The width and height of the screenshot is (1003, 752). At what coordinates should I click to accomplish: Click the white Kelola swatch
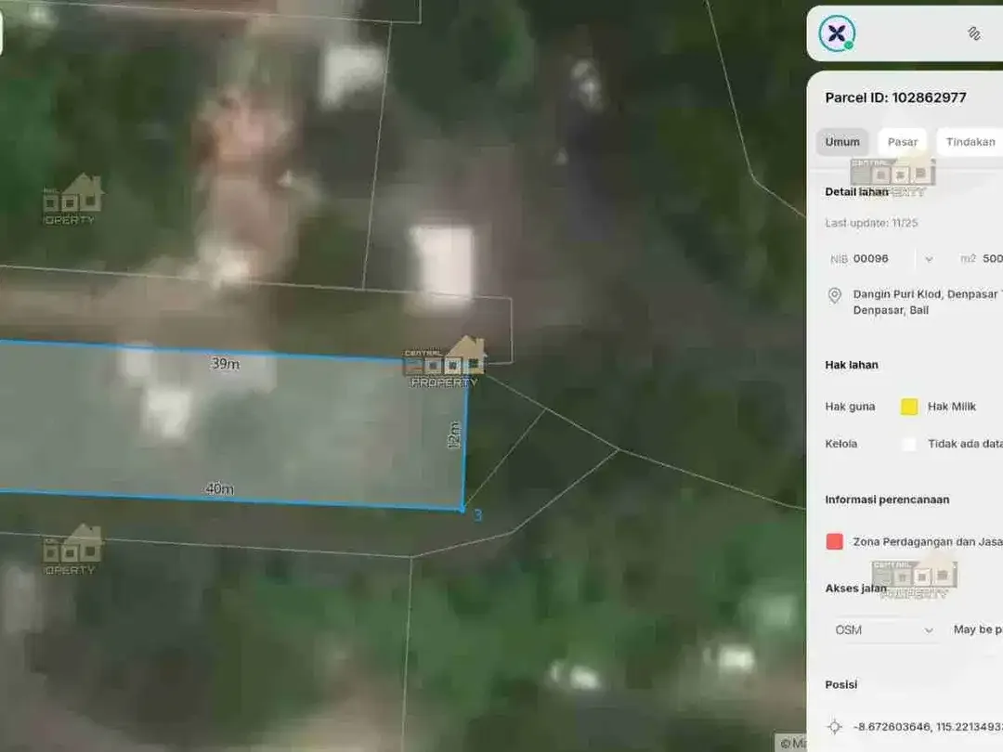tap(909, 444)
